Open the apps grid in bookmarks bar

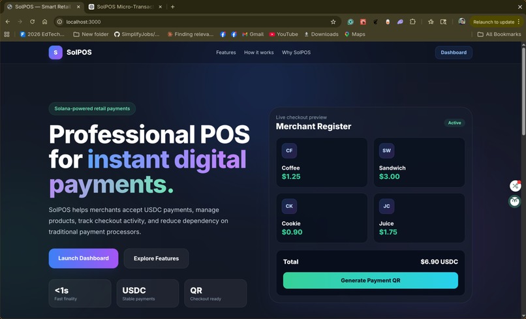click(x=7, y=34)
